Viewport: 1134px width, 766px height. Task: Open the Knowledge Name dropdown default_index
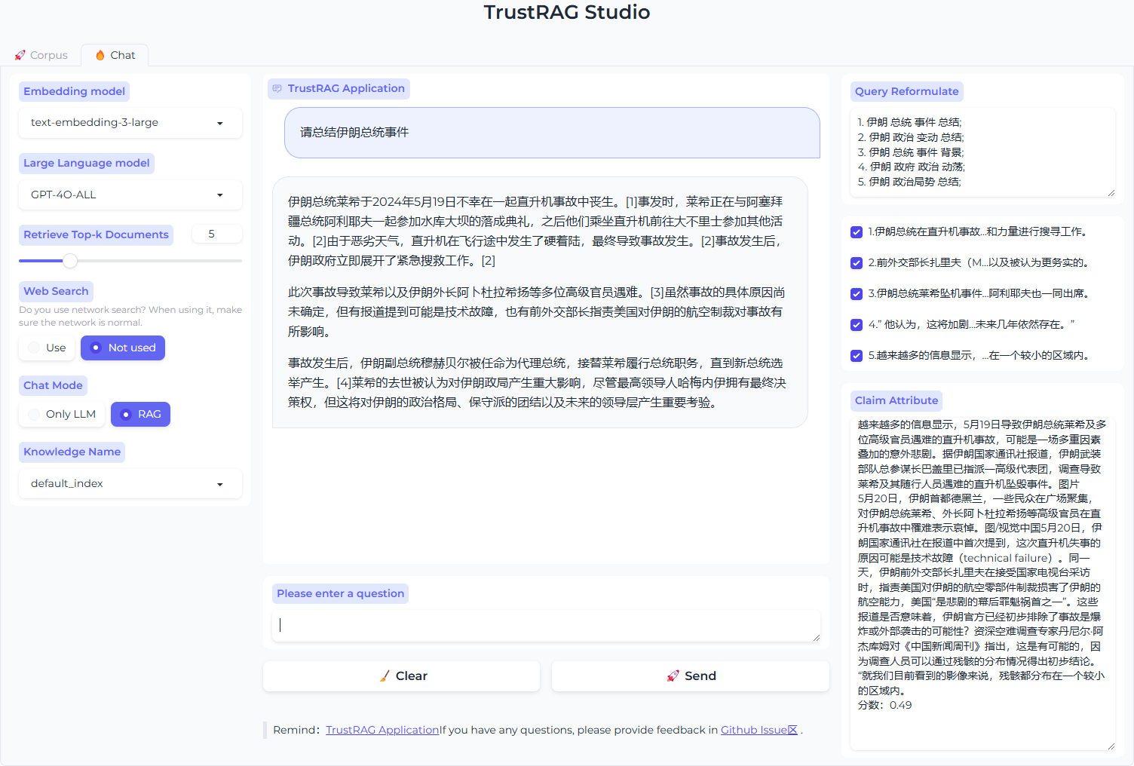(130, 483)
